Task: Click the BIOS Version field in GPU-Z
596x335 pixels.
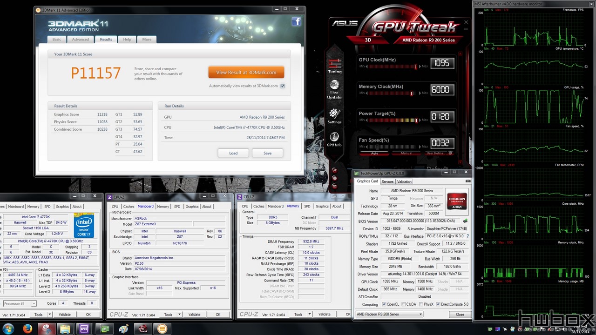Action: pos(421,221)
